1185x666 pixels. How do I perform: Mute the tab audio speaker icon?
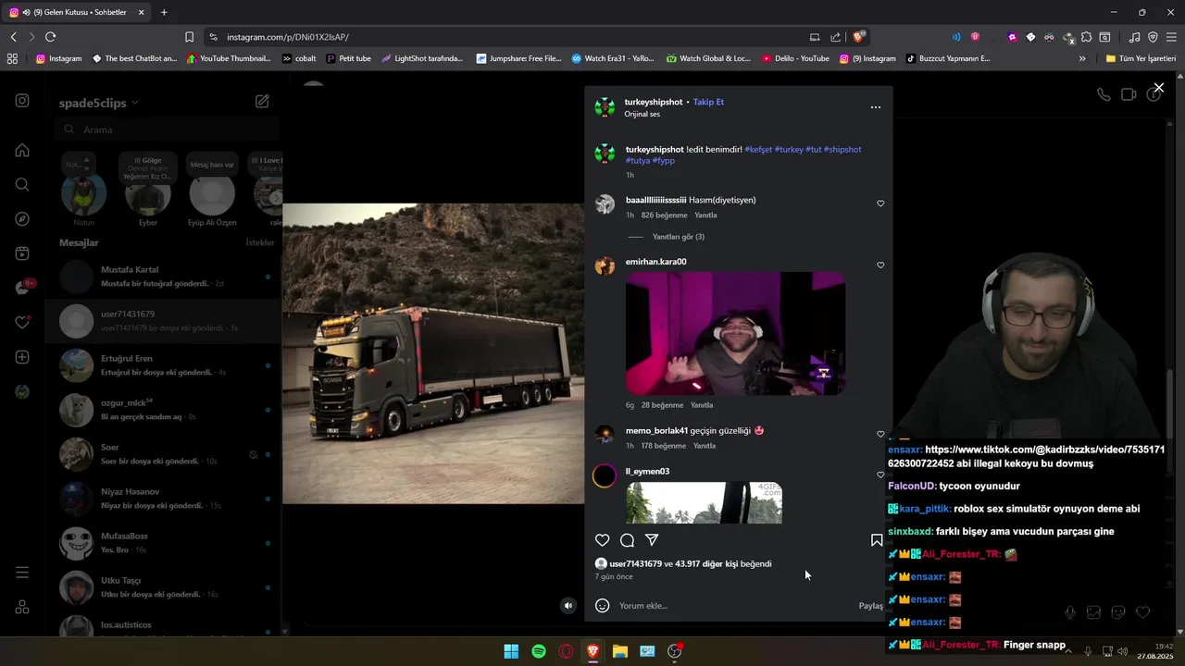(26, 12)
